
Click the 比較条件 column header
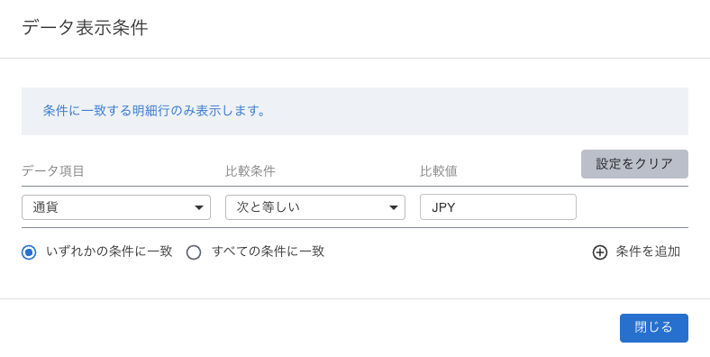click(x=250, y=171)
